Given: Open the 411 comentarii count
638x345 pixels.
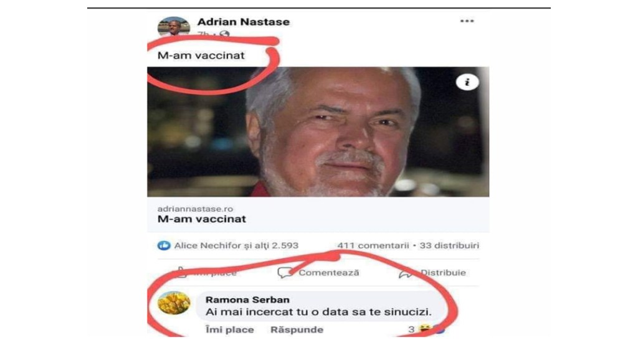Looking at the screenshot, I should [x=373, y=246].
